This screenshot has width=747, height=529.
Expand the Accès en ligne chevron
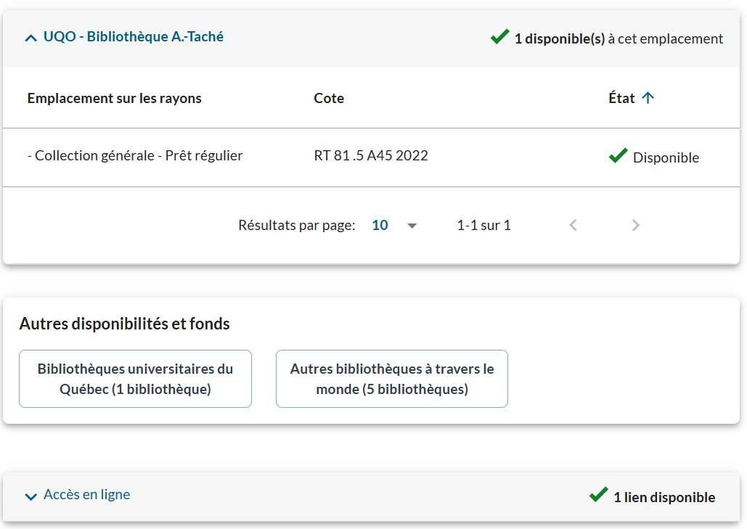[x=30, y=496]
